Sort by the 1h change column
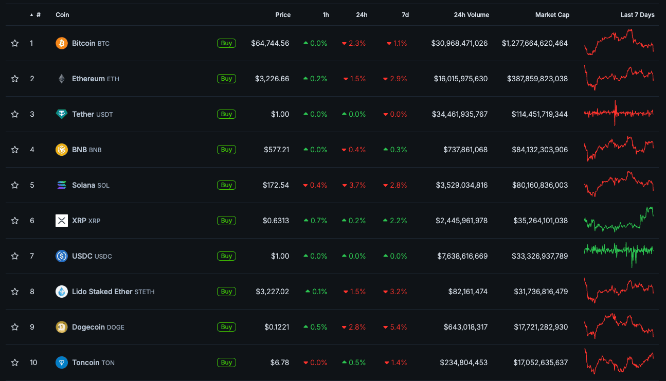This screenshot has height=381, width=666. click(x=326, y=15)
